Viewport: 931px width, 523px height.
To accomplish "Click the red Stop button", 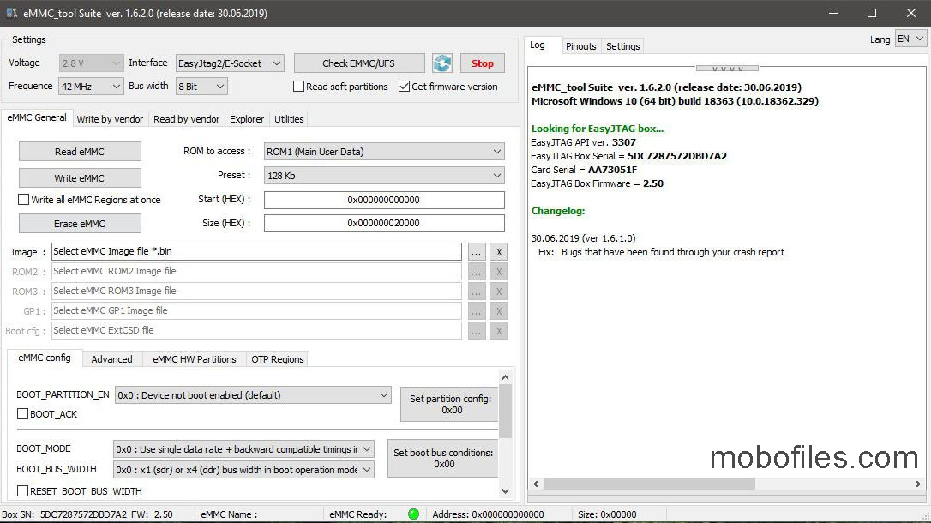I will coord(482,63).
